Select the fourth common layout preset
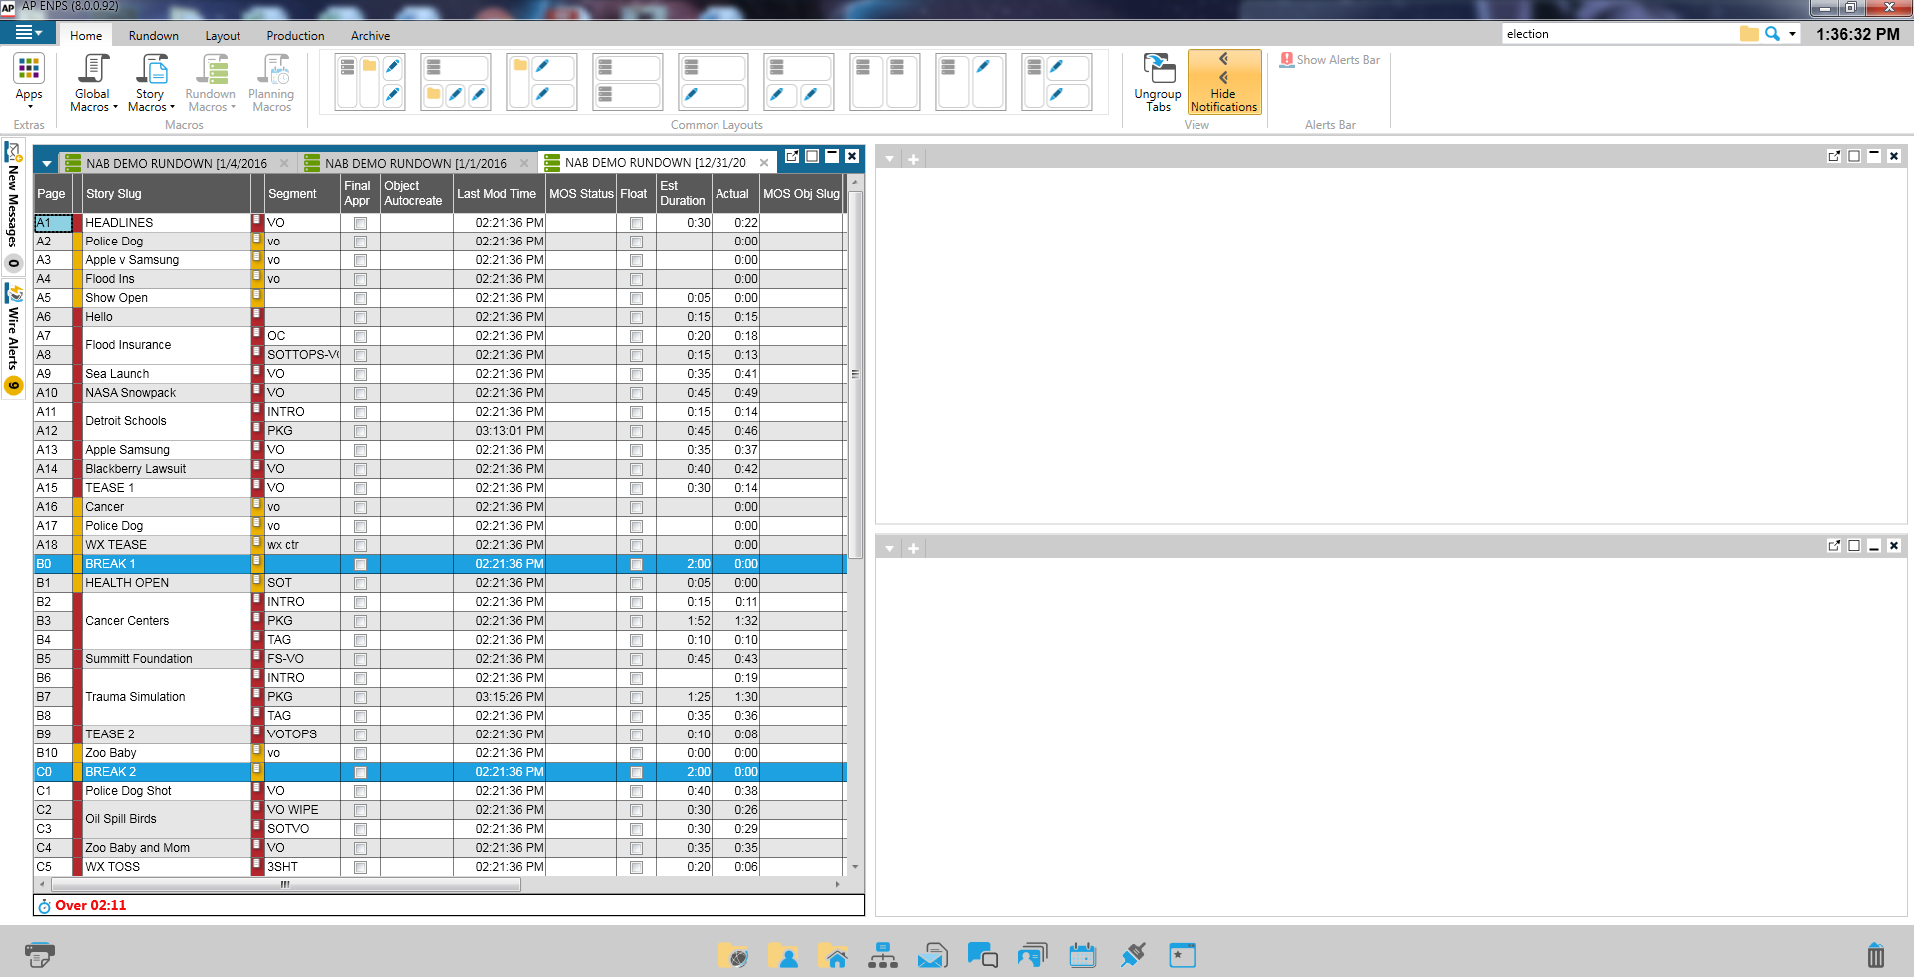The height and width of the screenshot is (977, 1914). point(628,82)
